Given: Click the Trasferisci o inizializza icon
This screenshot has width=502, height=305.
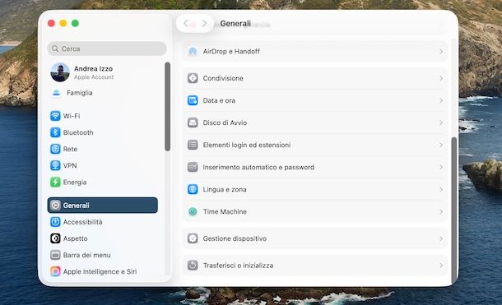Looking at the screenshot, I should click(x=193, y=265).
